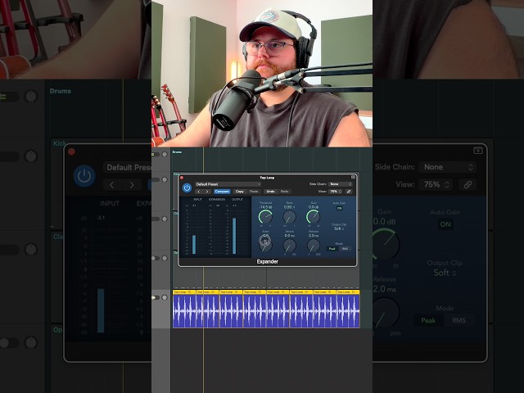The height and width of the screenshot is (393, 524).
Task: Toggle the Expander plugin power button
Action: (x=187, y=187)
